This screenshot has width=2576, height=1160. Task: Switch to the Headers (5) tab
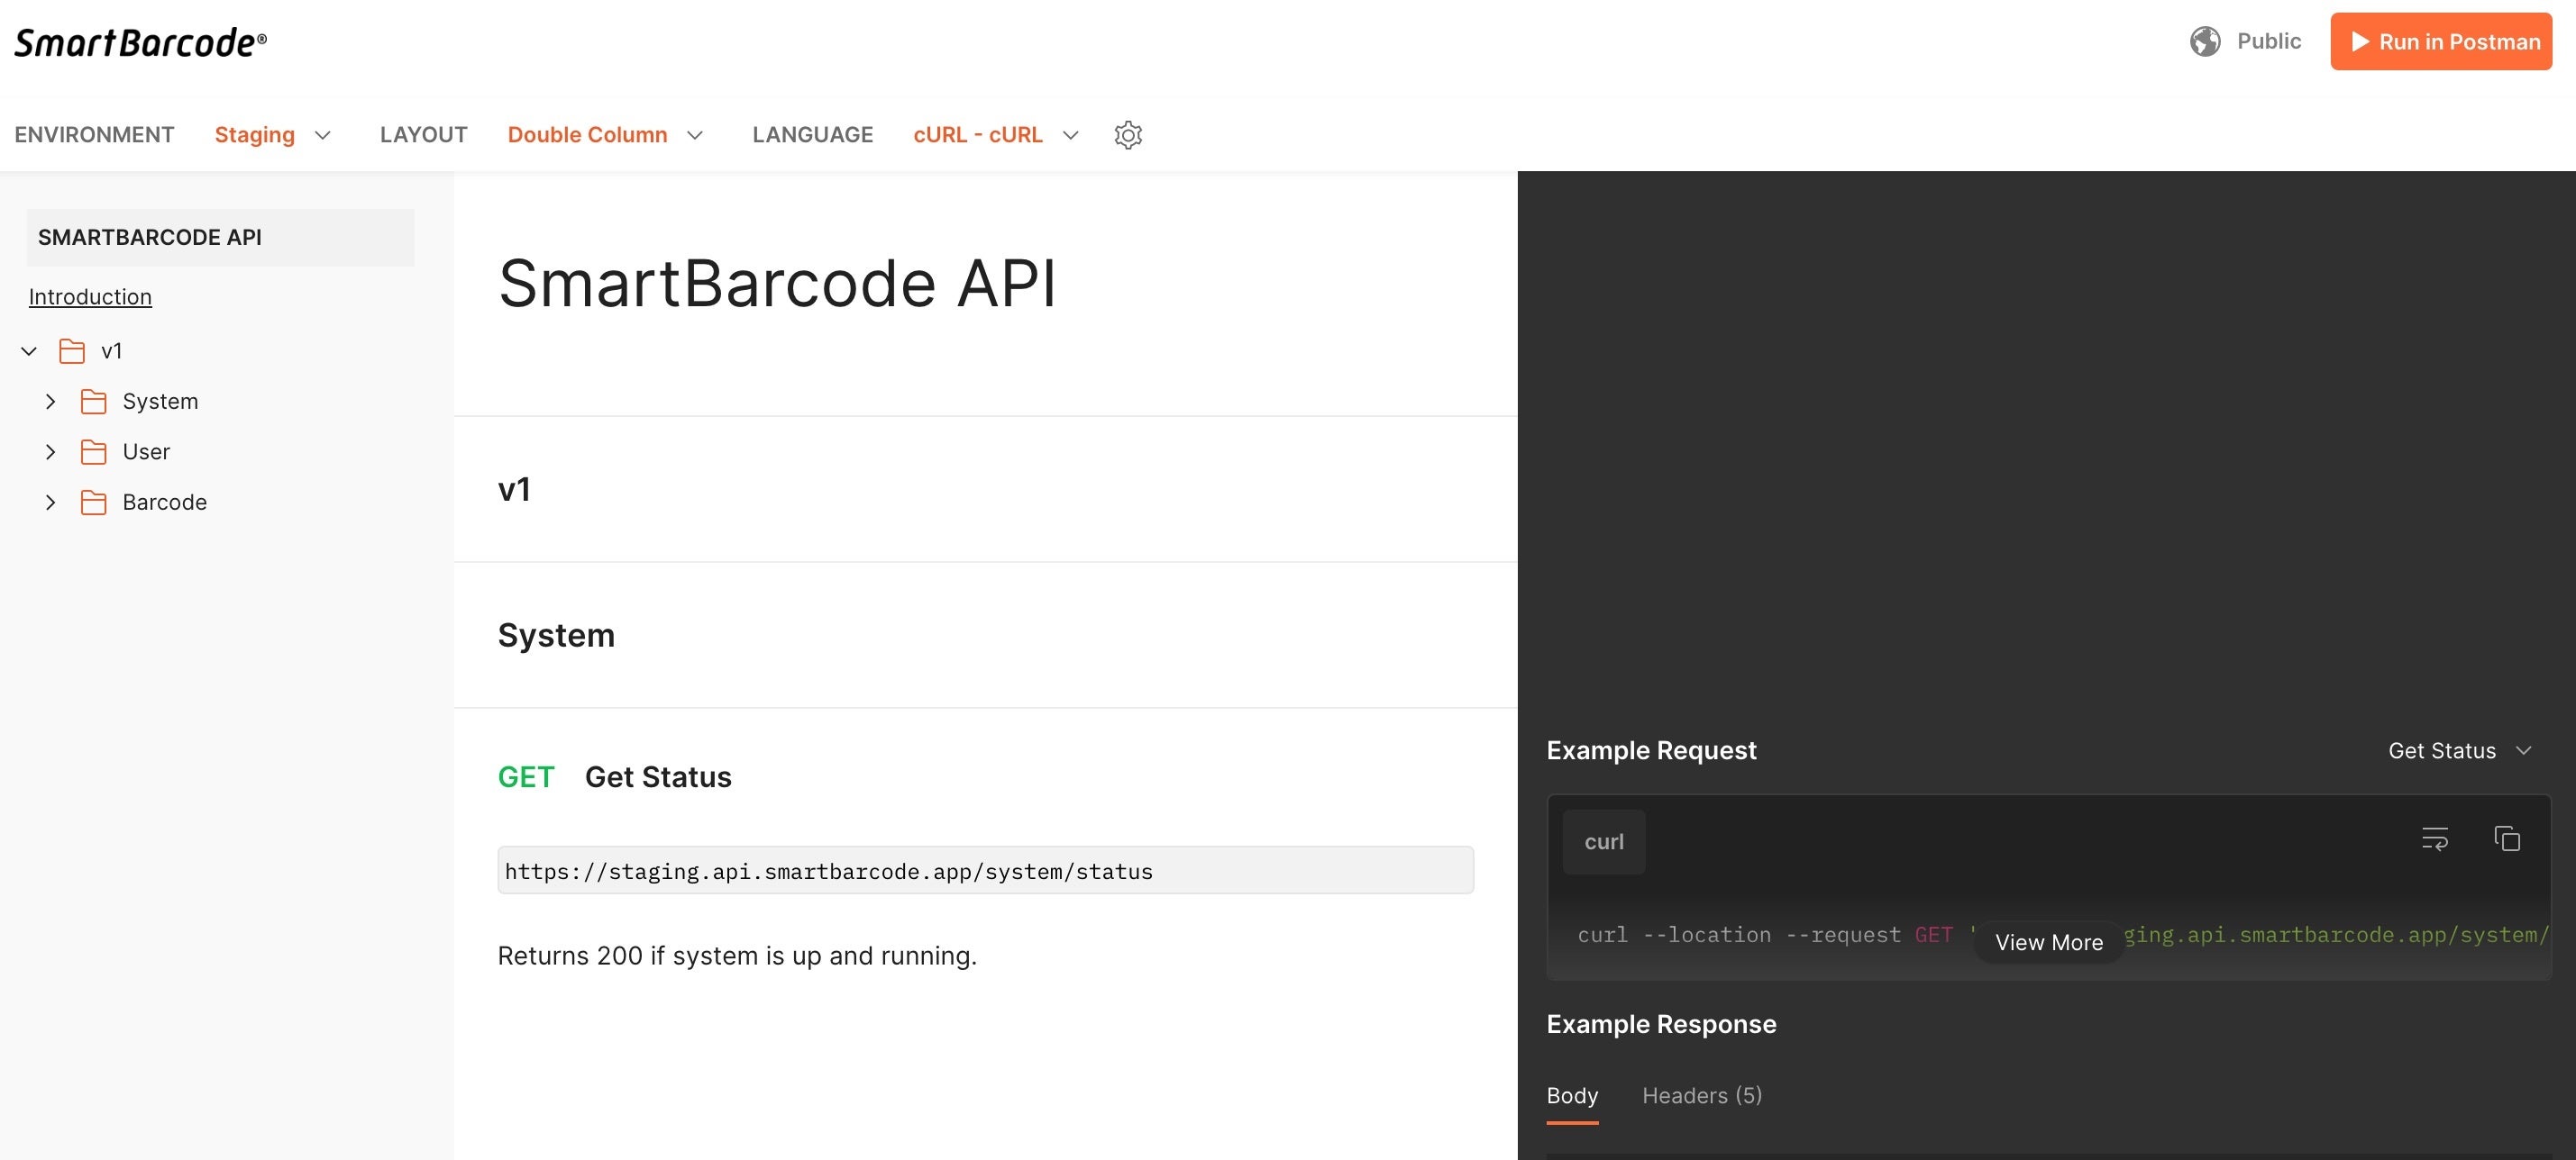point(1702,1095)
